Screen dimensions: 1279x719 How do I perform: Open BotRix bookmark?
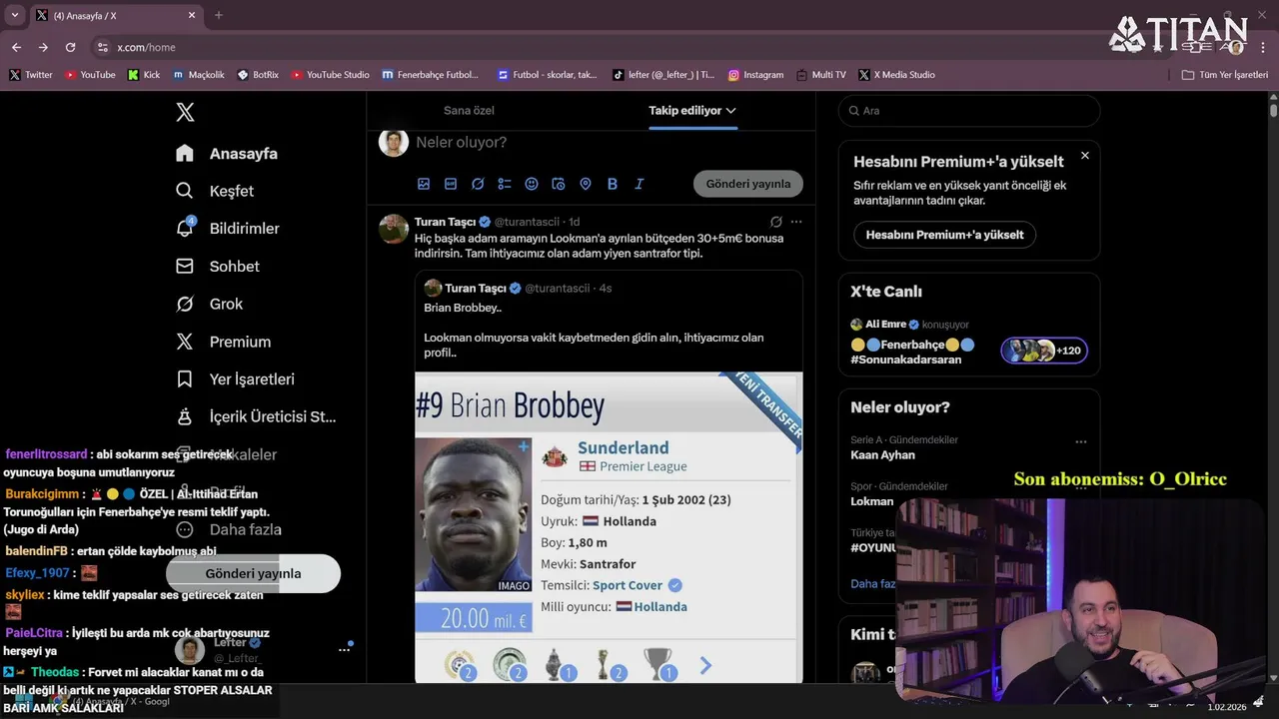coord(258,75)
